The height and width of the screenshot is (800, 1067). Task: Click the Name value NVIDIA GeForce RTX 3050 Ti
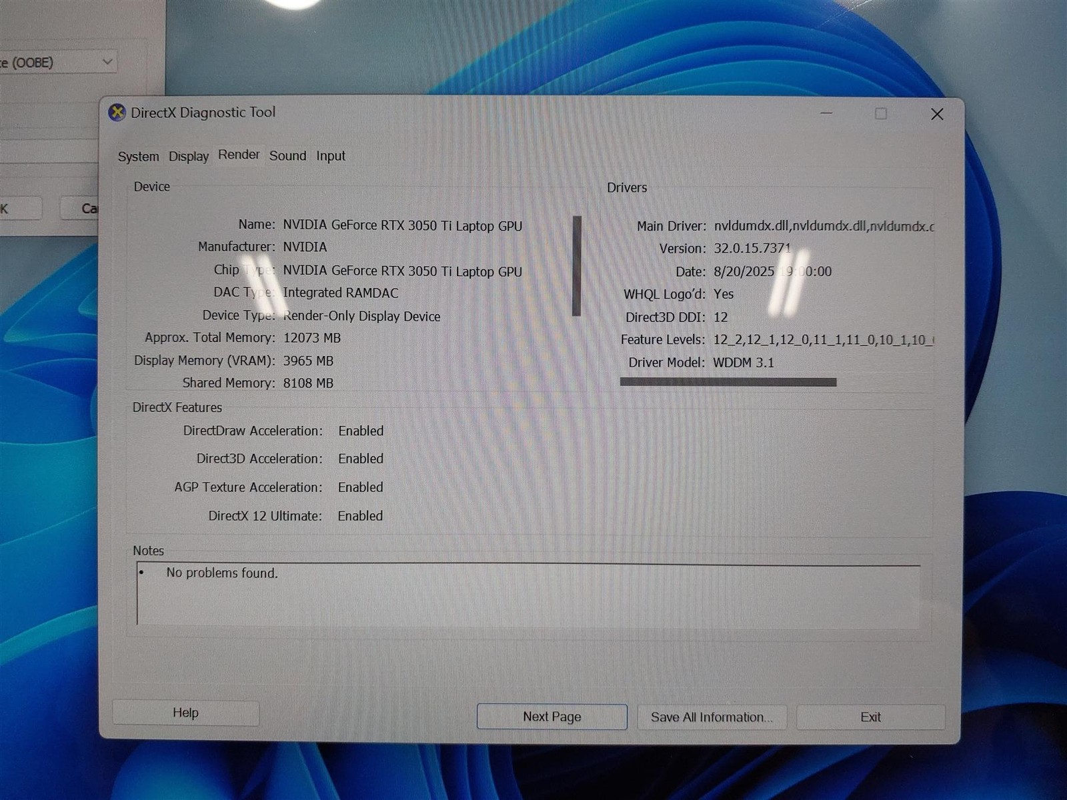(x=402, y=225)
